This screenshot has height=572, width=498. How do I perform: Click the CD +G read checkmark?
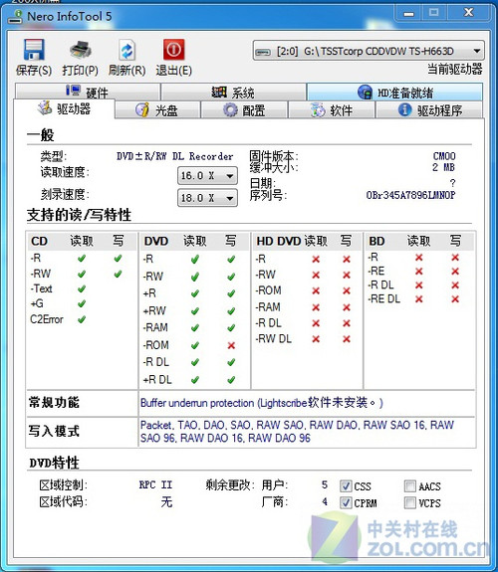[x=82, y=303]
